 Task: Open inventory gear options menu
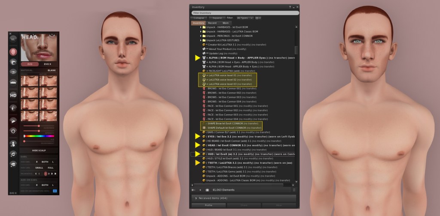click(x=193, y=189)
